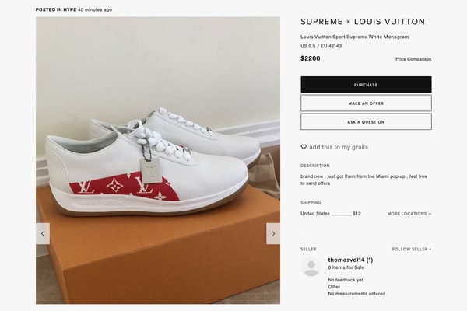
Task: Select Ask a Question
Action: (366, 122)
